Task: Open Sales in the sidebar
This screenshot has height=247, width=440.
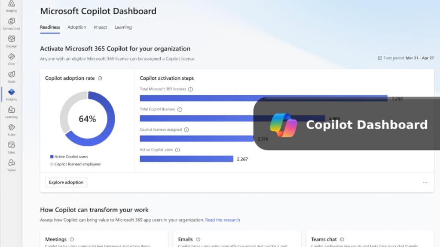Action: tap(11, 148)
